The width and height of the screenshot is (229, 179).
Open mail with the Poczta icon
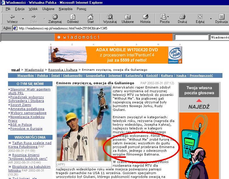[x=163, y=17]
